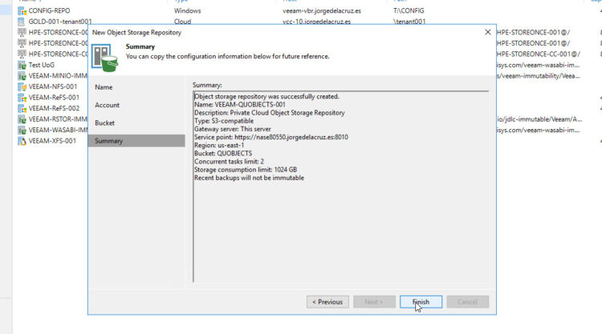Screen dimensions: 602x334
Task: Click the veeam-vbr.jorgedelacruz.es host cell
Action: 322,10
